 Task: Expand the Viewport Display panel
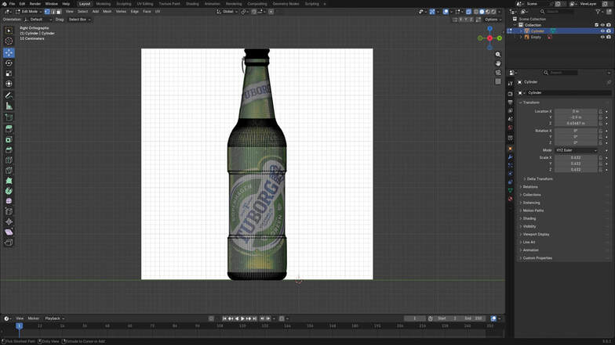[x=536, y=234]
